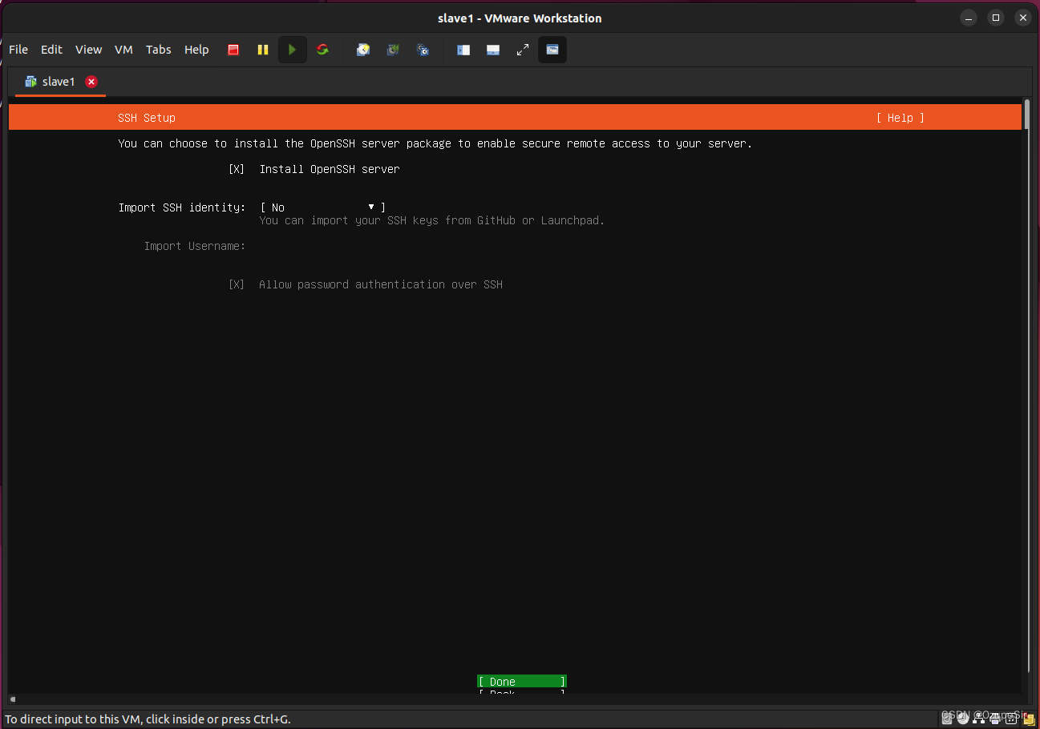Image resolution: width=1040 pixels, height=729 pixels.
Task: Open the File menu
Action: (x=18, y=50)
